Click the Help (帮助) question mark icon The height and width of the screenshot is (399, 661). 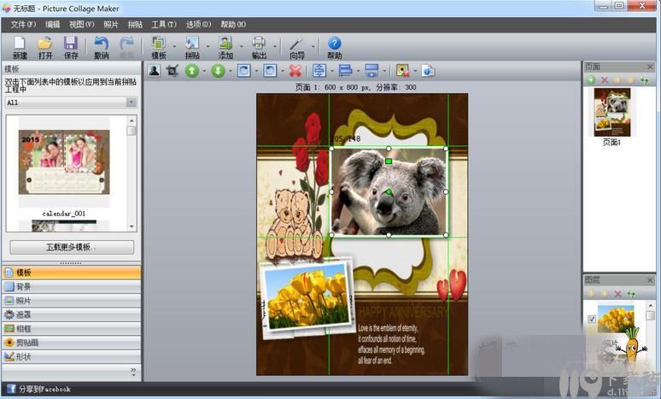334,44
